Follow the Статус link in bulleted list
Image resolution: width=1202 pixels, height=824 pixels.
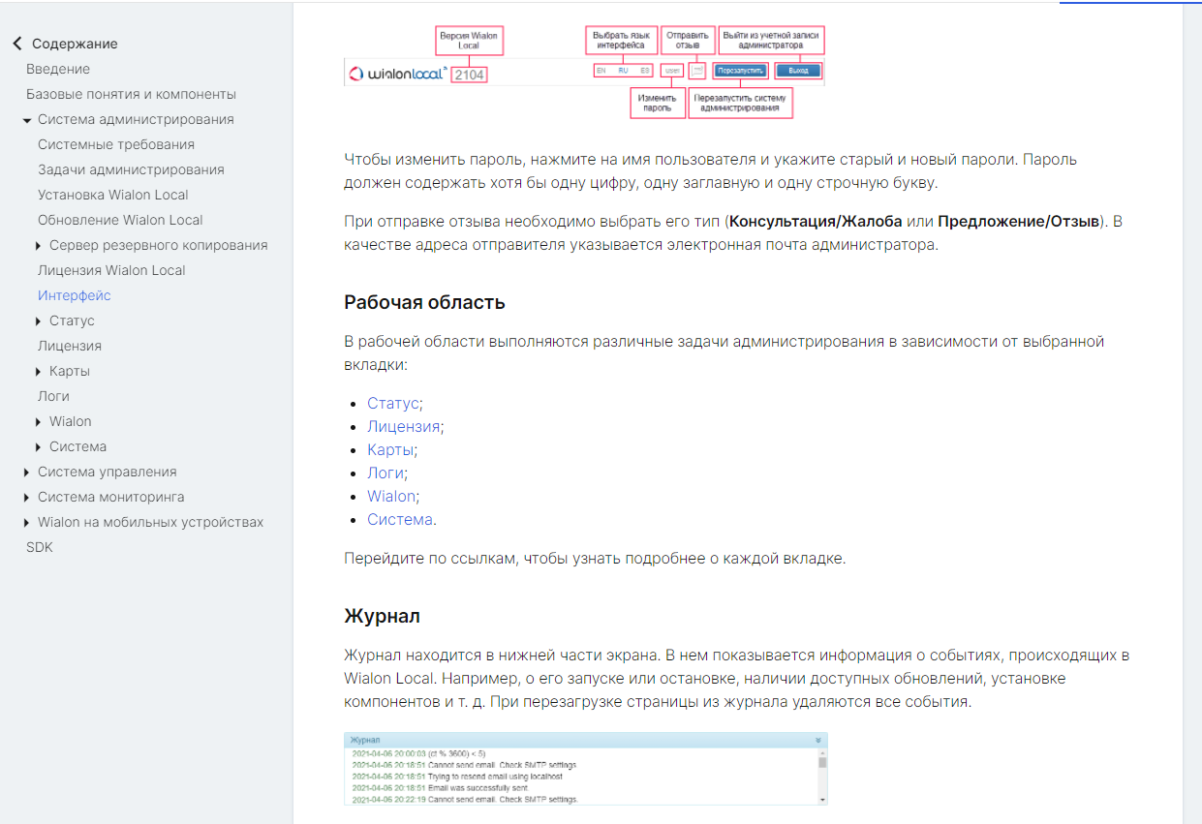[392, 403]
